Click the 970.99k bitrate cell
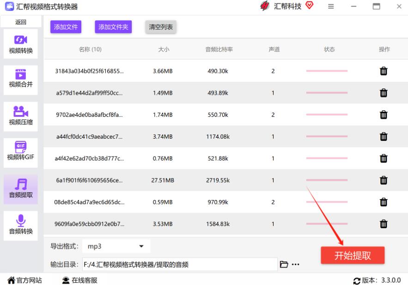Viewport: 408px width, 285px height. click(218, 202)
